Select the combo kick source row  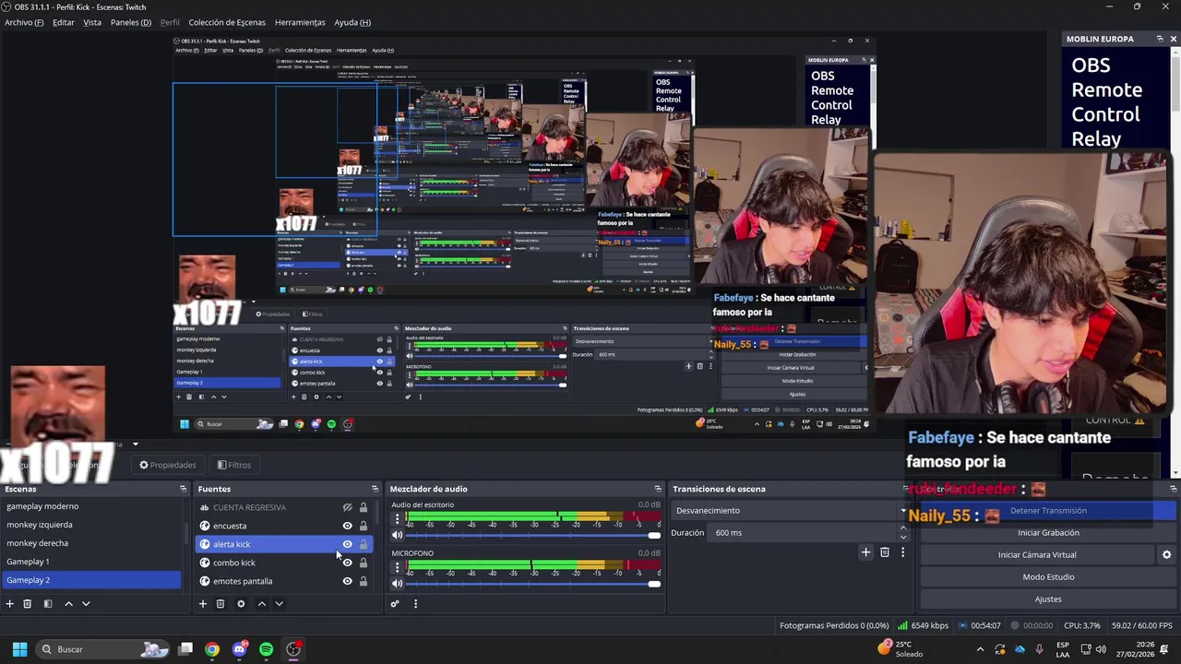(284, 563)
